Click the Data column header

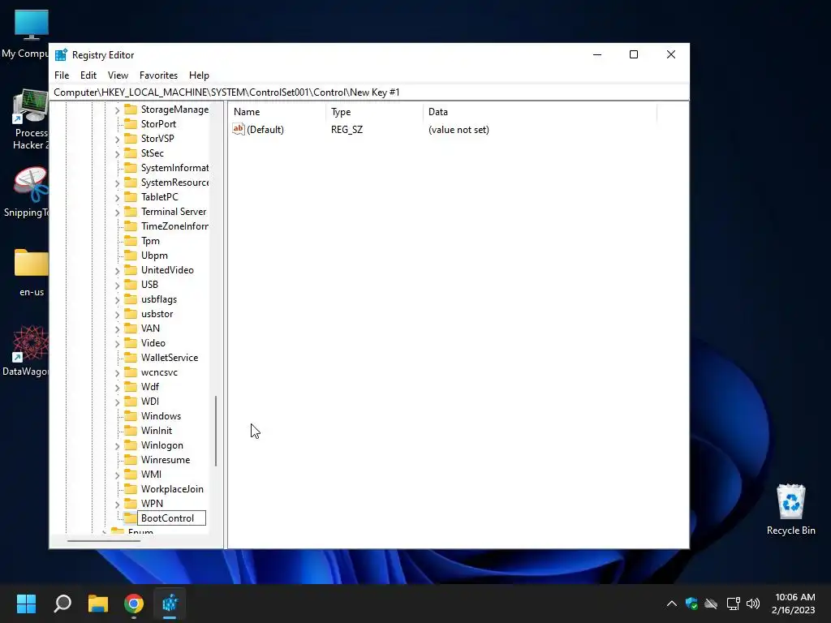coord(540,112)
